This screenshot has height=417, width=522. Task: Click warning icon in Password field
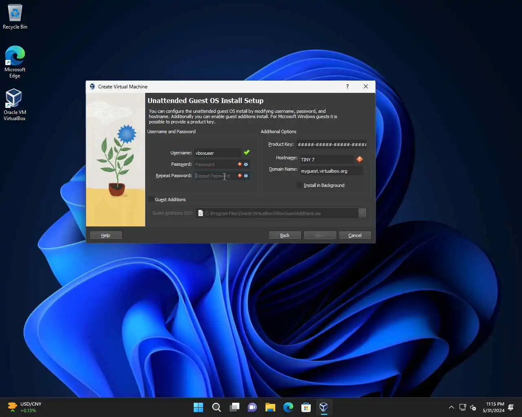pos(240,164)
